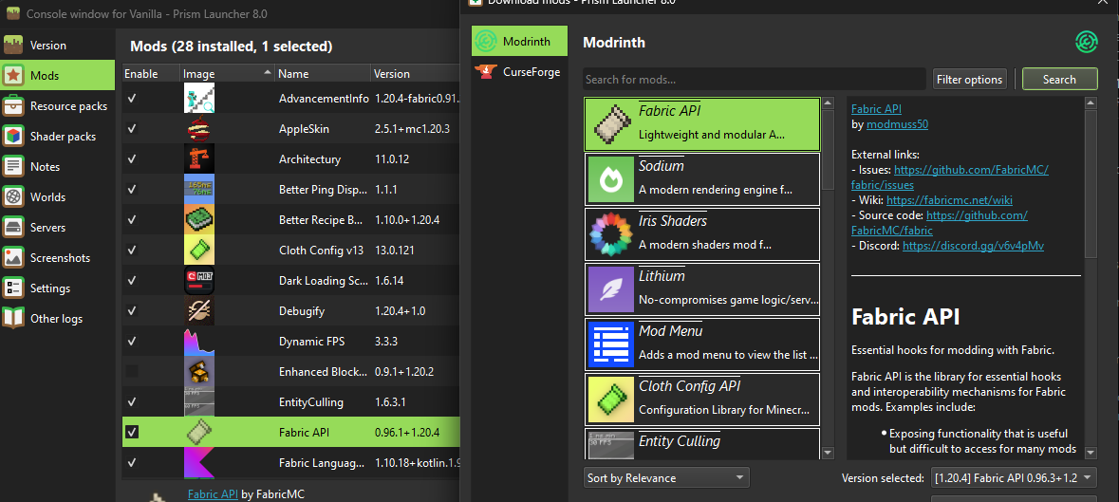Click Dynamic FPS mod image
The image size is (1119, 502).
(199, 341)
